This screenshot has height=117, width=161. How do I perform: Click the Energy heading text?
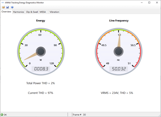[x=40, y=21]
